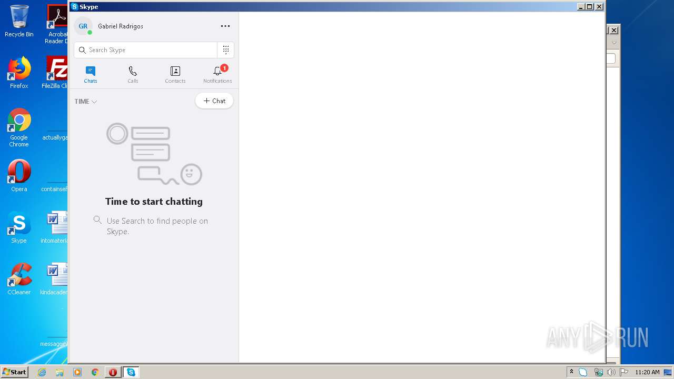Select the Acrobat Reader desktop shortcut
This screenshot has width=674, height=379.
point(57,24)
